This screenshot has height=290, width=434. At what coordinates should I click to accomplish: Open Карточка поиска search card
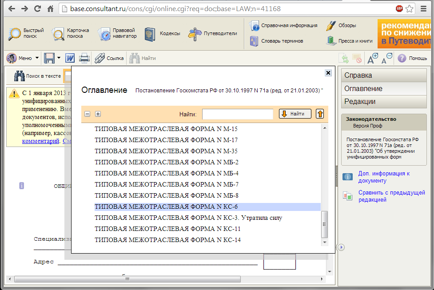point(70,33)
